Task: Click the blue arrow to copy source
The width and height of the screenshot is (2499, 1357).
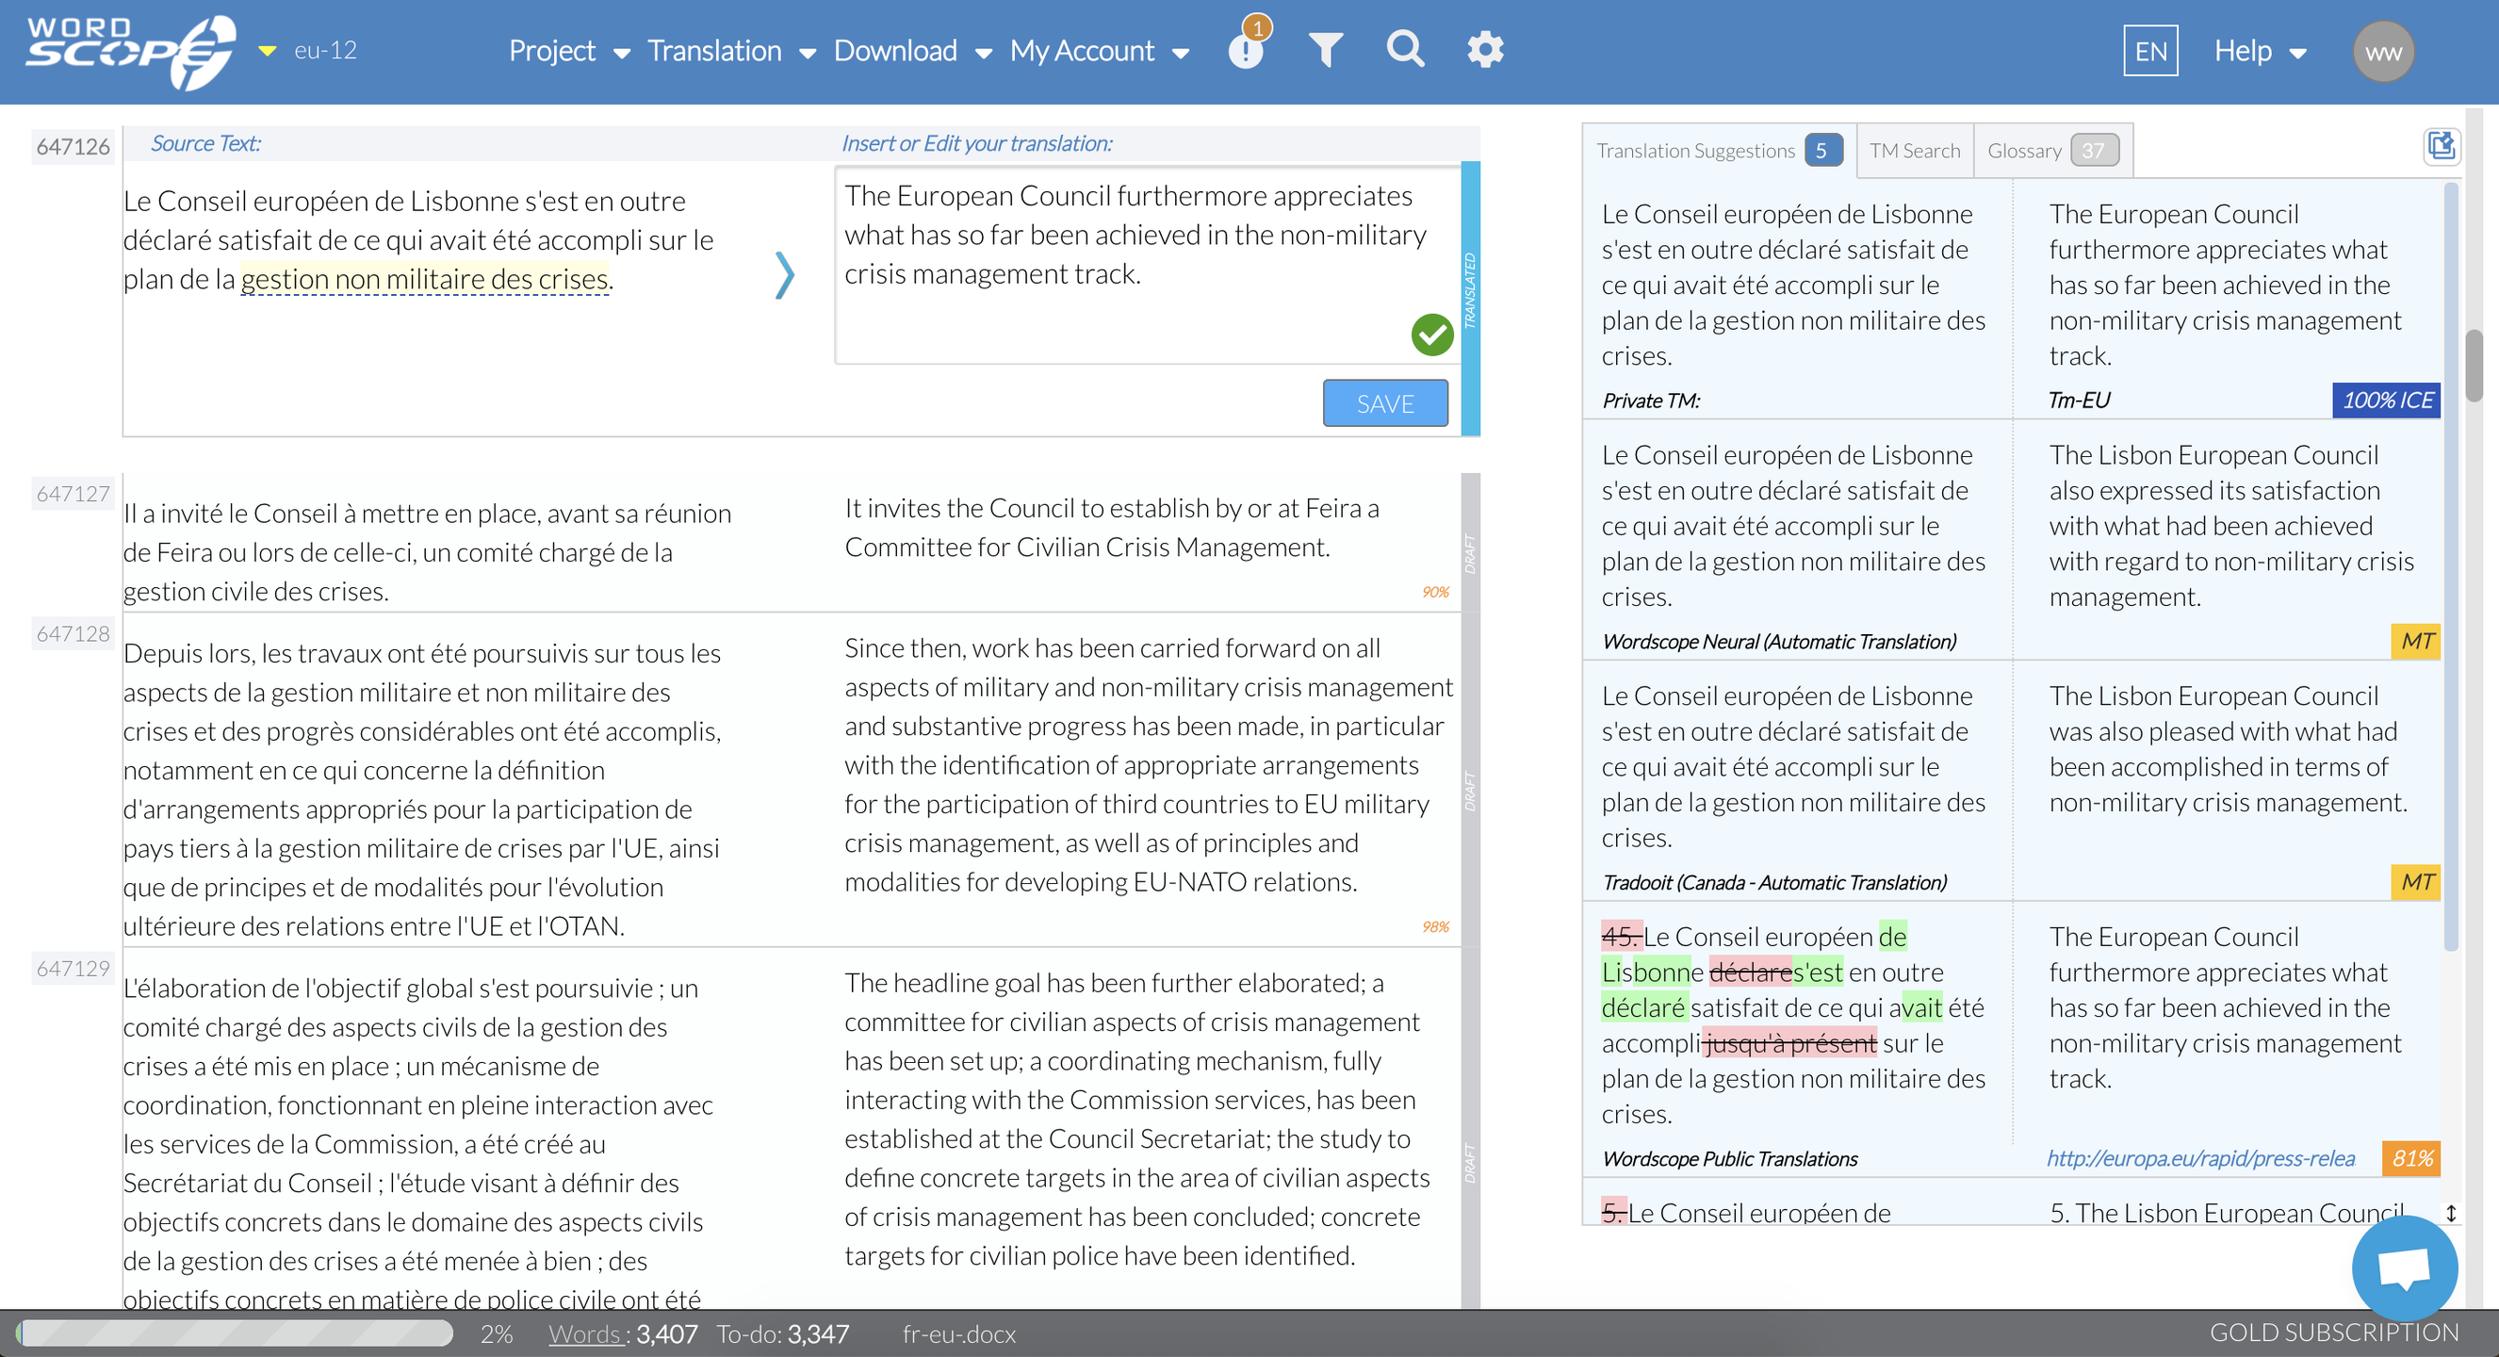Action: pos(785,275)
